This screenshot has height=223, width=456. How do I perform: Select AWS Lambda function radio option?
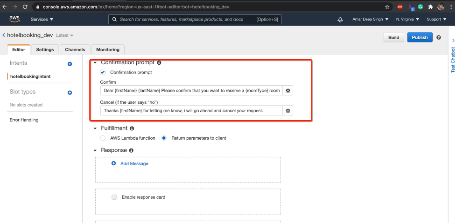pyautogui.click(x=103, y=138)
